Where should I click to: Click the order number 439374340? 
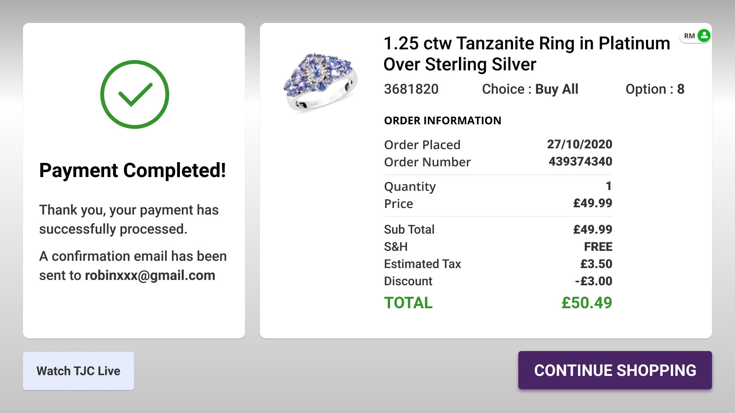click(580, 162)
